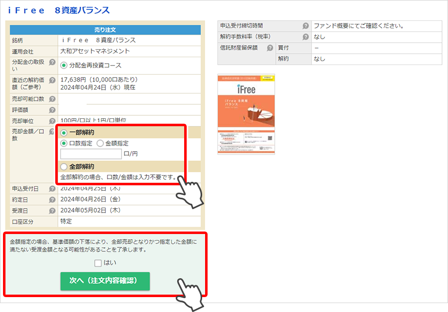The width and height of the screenshot is (448, 312).
Task: Open help icon for 評価額
Action: (x=52, y=110)
